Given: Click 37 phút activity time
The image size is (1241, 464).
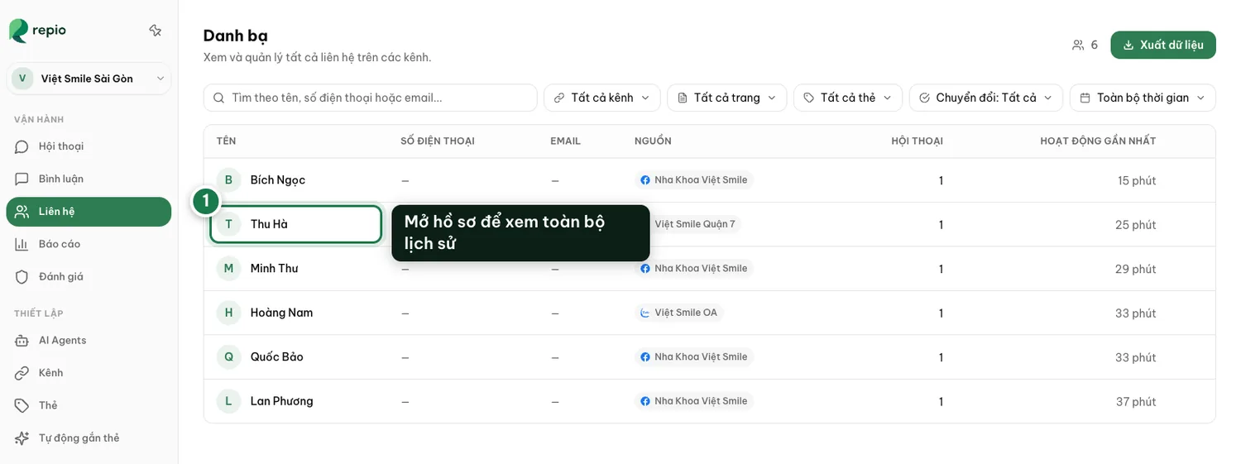Looking at the screenshot, I should (1135, 402).
